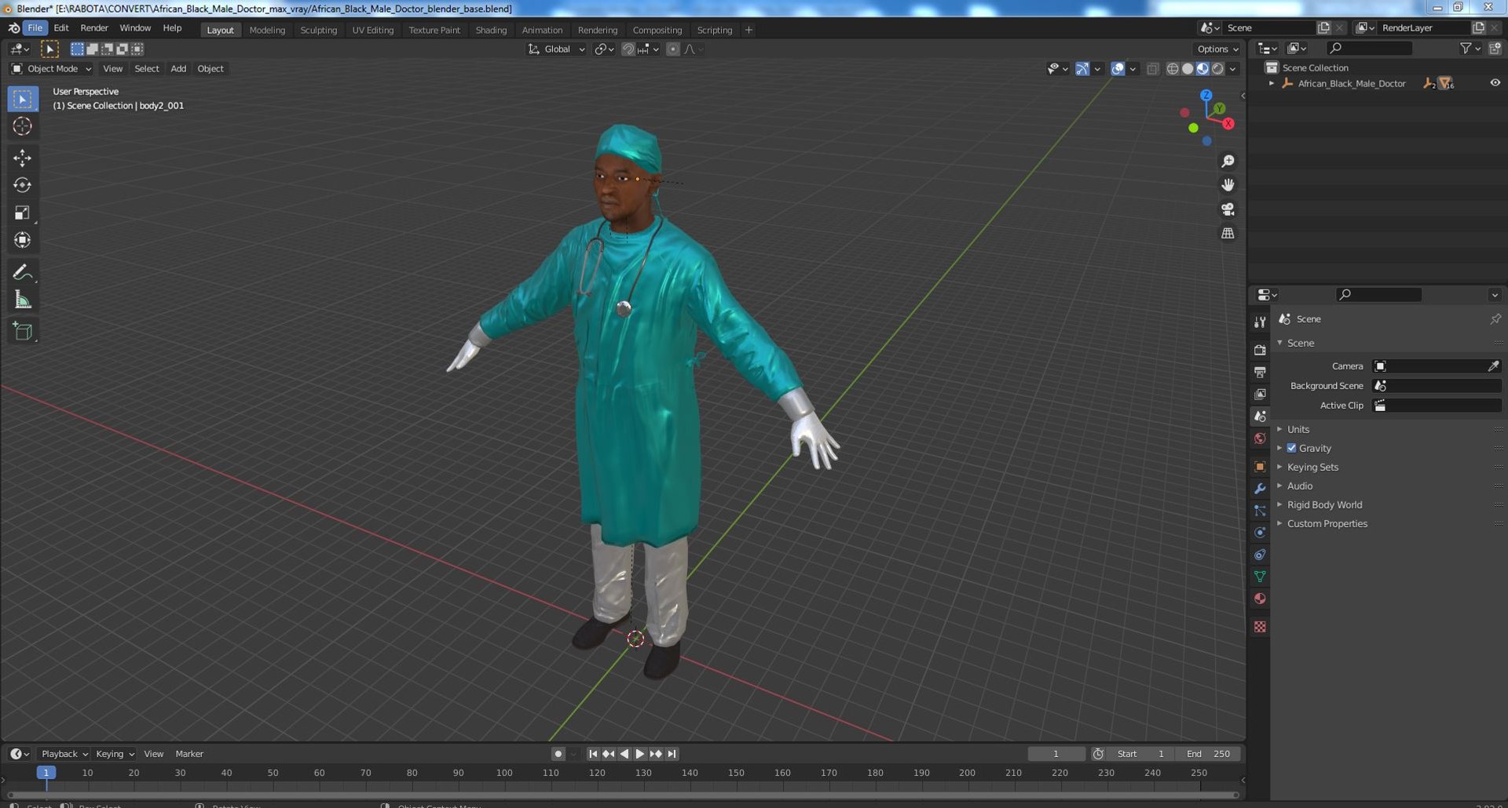Open the Output properties tab
1508x808 pixels.
(1260, 372)
